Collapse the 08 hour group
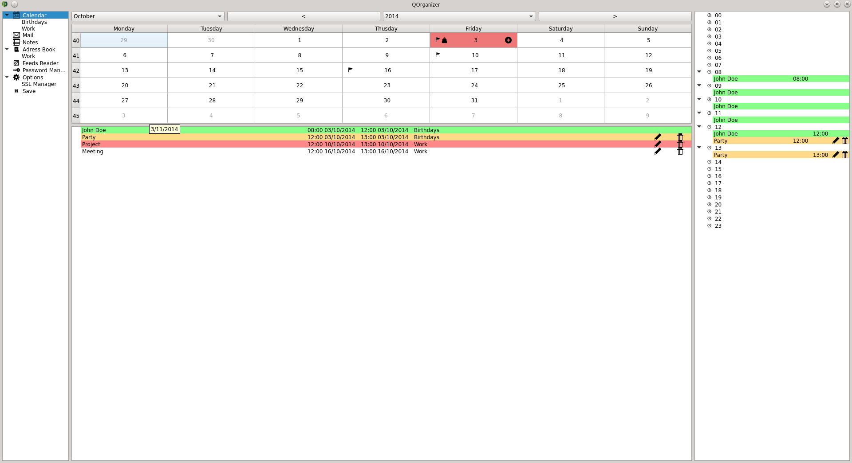The width and height of the screenshot is (852, 463). point(699,72)
